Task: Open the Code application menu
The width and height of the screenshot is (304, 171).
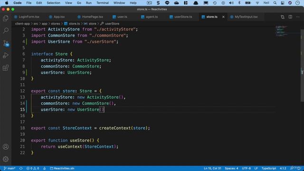Action: pos(18,3)
